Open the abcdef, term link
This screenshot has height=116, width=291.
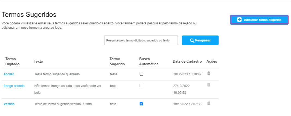pos(9,74)
